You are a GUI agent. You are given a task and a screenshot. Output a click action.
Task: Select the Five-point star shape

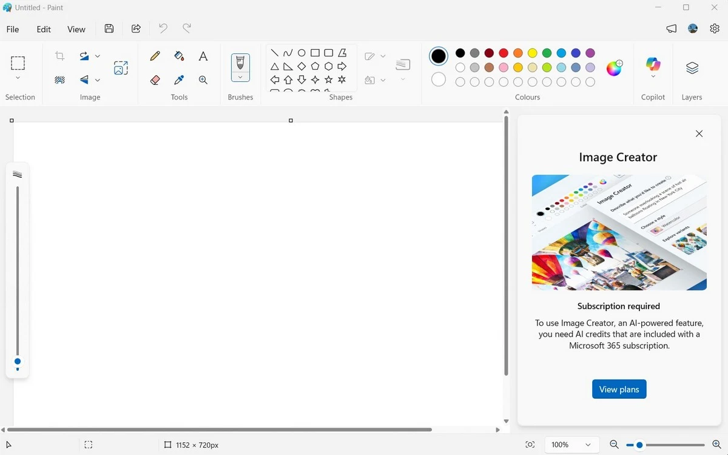[328, 80]
